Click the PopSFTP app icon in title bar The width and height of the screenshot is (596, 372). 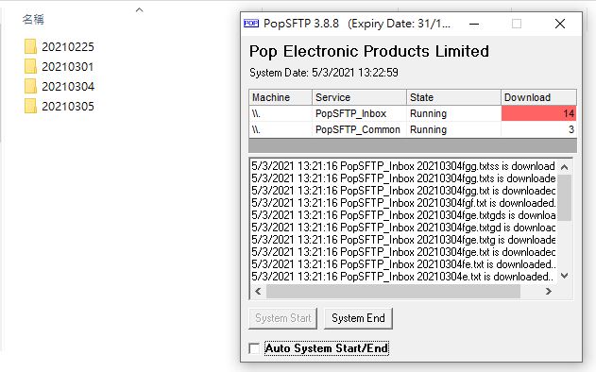point(251,24)
